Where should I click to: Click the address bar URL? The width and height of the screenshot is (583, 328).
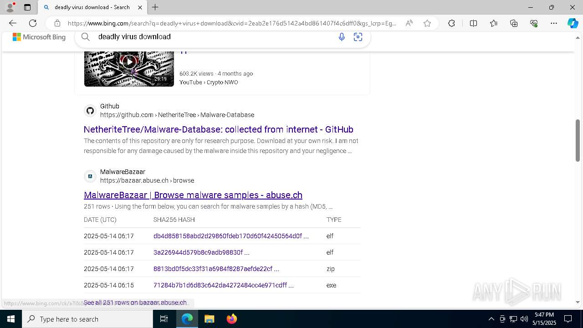(232, 23)
